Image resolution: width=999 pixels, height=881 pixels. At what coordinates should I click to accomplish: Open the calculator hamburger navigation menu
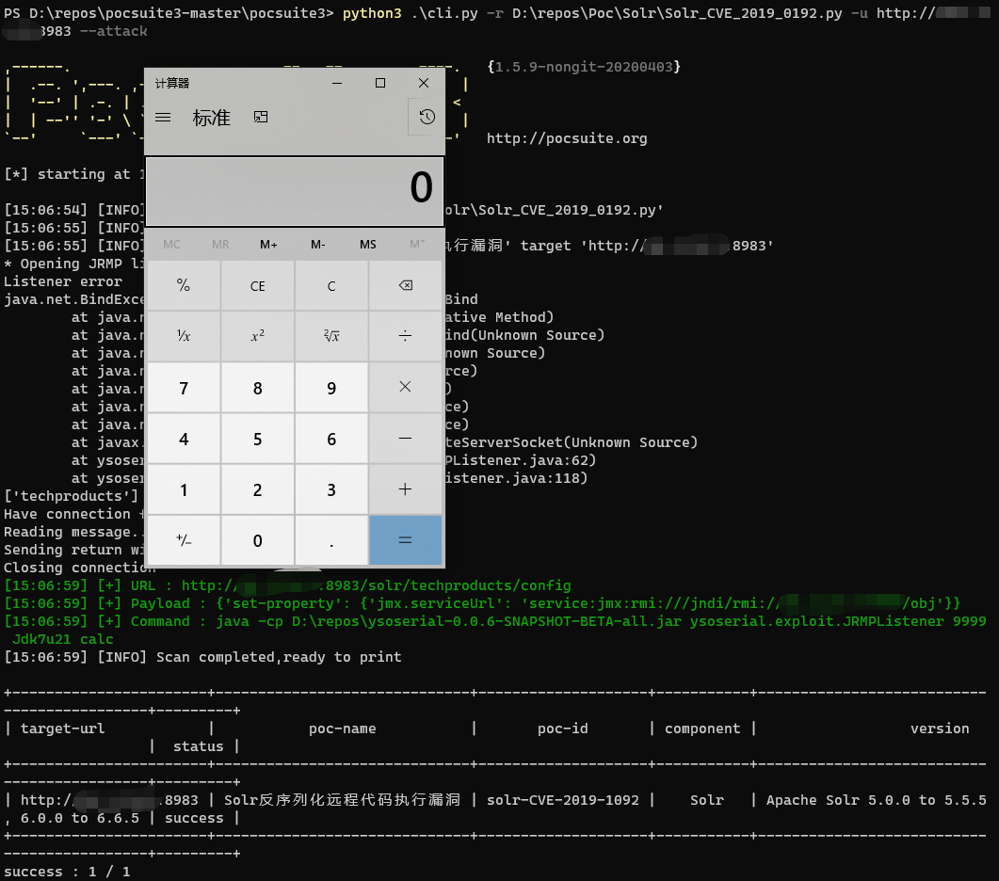[x=163, y=118]
